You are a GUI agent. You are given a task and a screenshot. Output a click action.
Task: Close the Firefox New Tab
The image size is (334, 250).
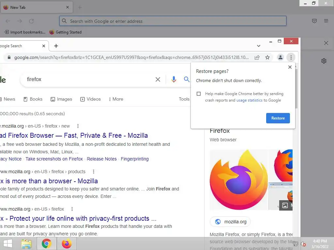[x=68, y=7]
